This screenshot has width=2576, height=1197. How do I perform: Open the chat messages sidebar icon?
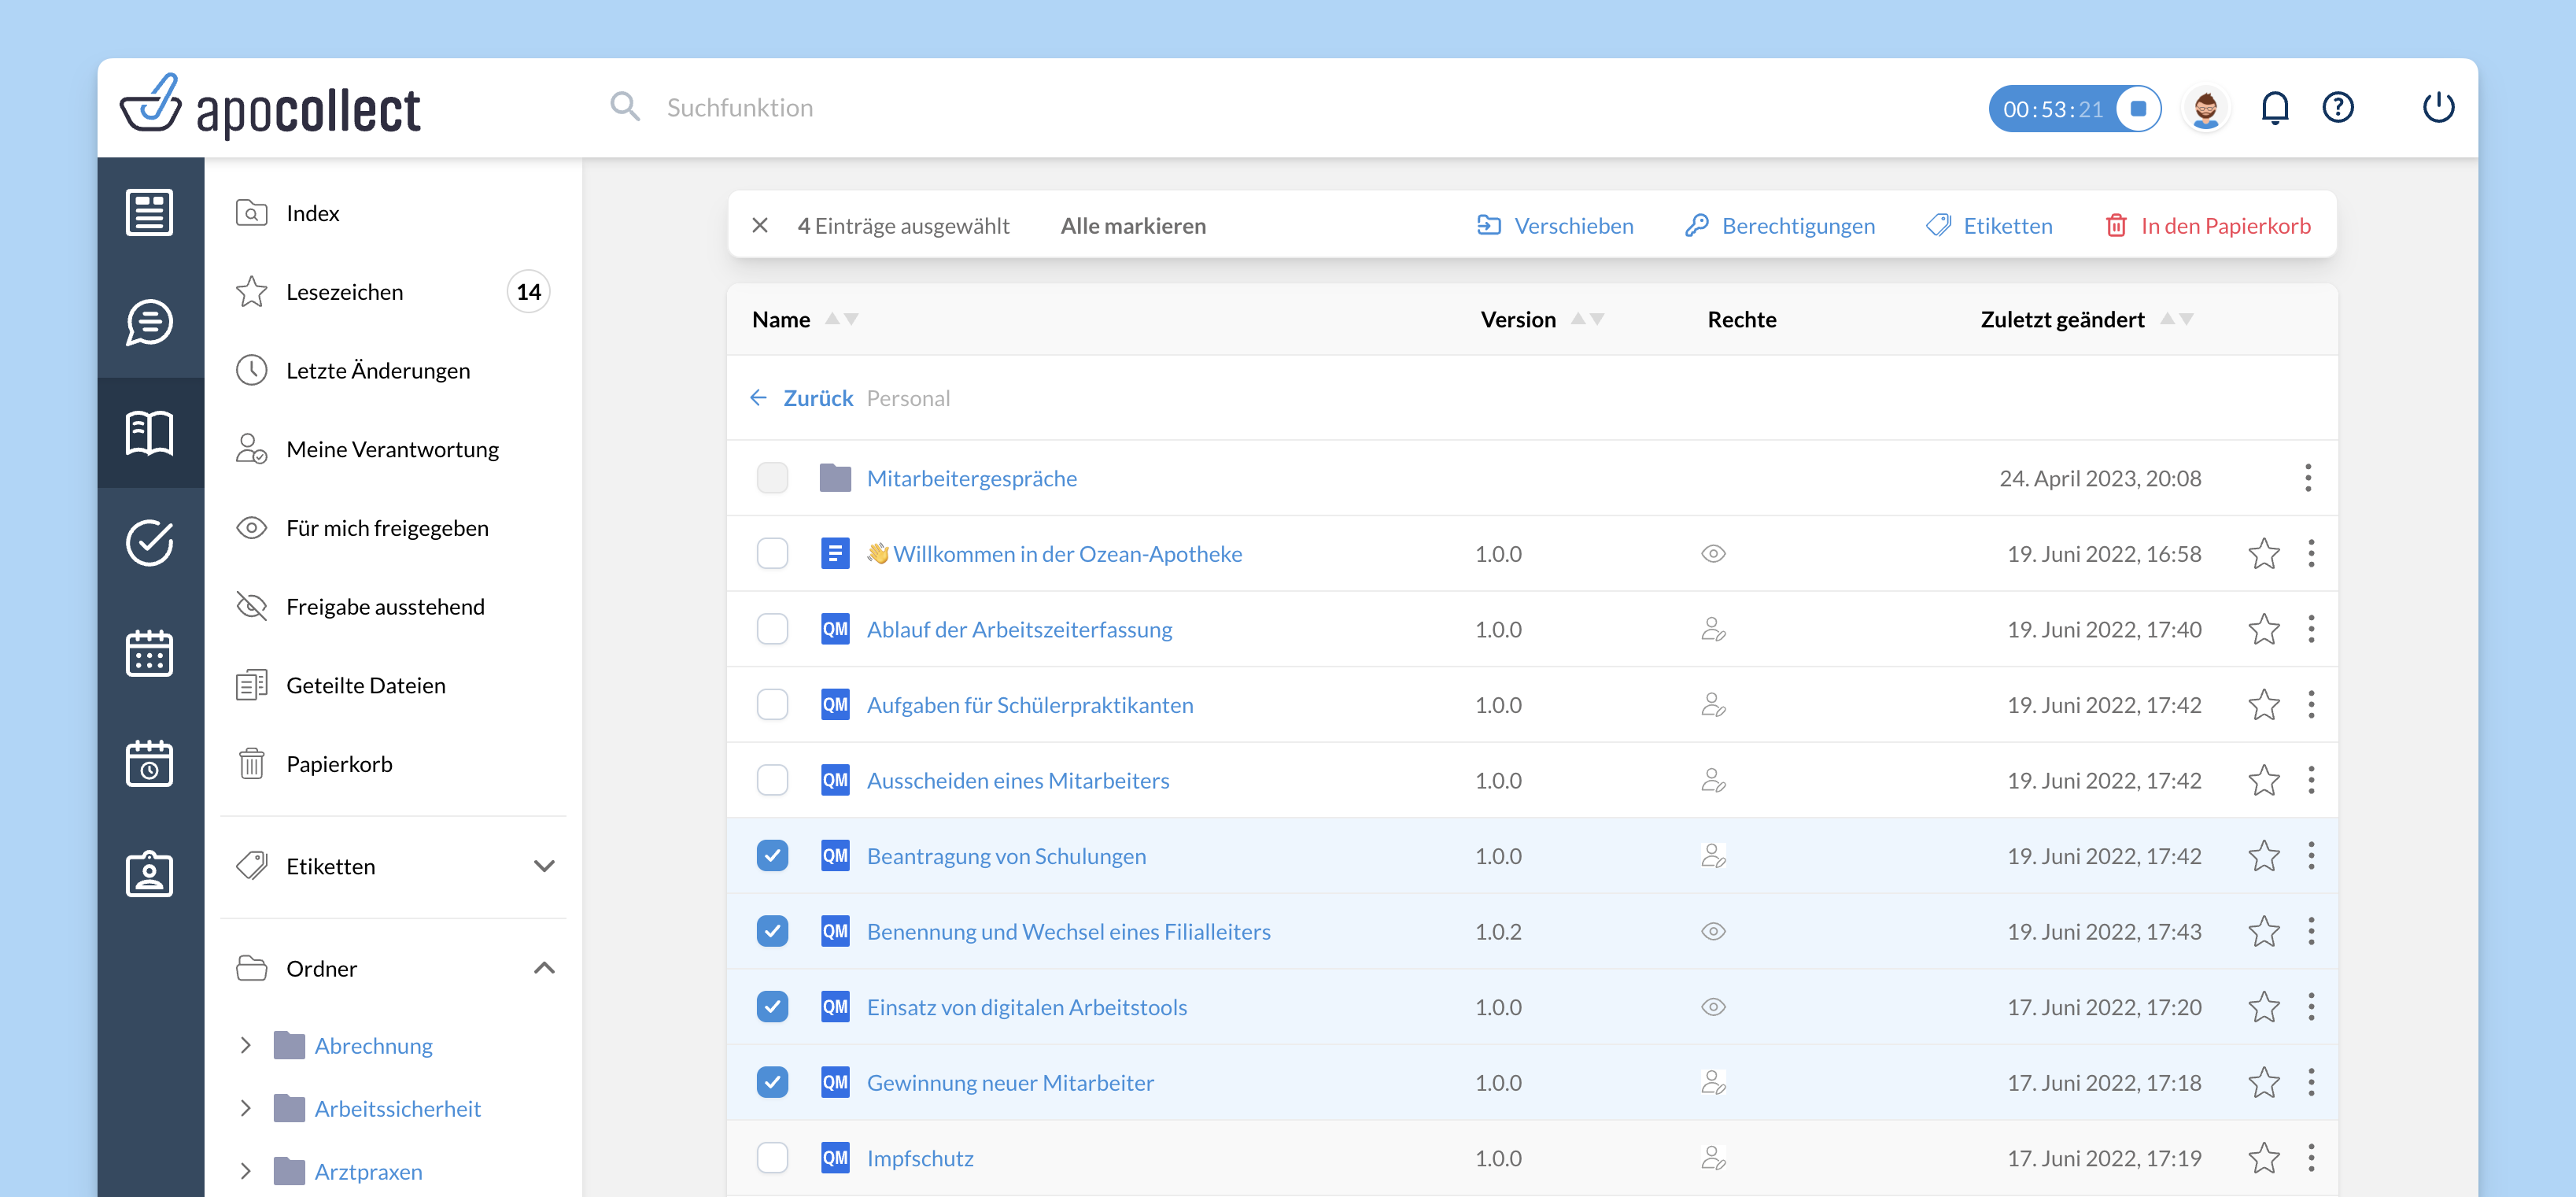coord(149,322)
